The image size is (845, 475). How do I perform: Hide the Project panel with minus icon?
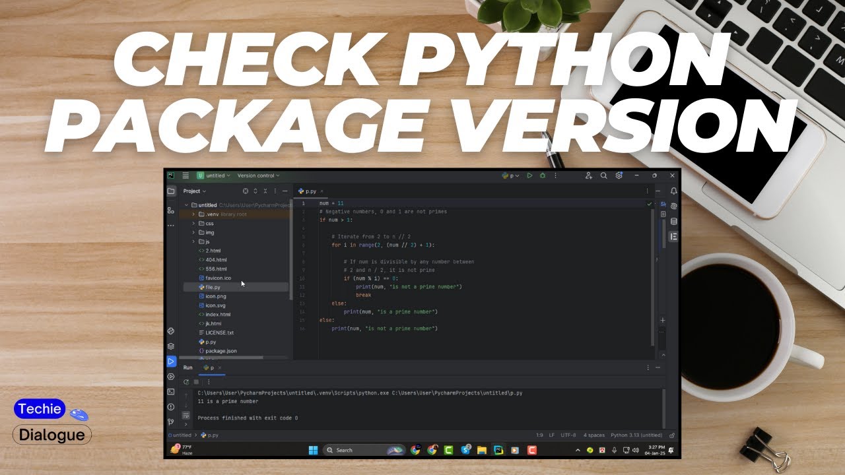285,191
